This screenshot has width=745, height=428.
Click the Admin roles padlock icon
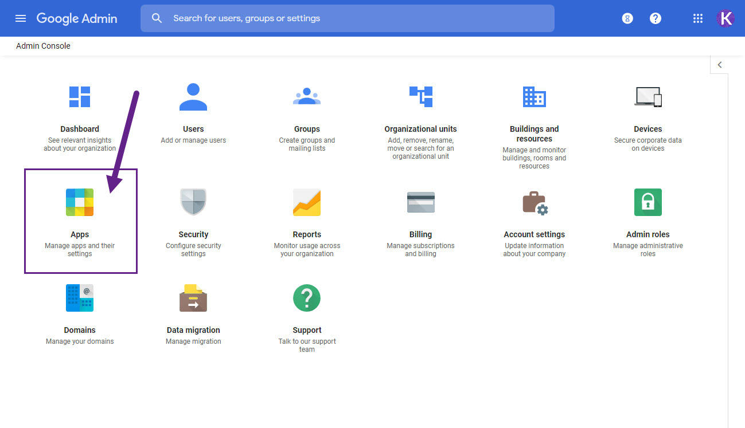point(648,202)
